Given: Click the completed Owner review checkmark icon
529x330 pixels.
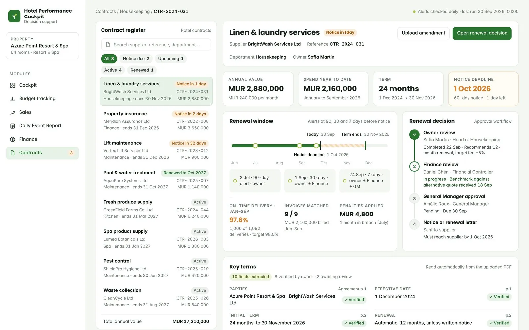Looking at the screenshot, I should [x=414, y=135].
